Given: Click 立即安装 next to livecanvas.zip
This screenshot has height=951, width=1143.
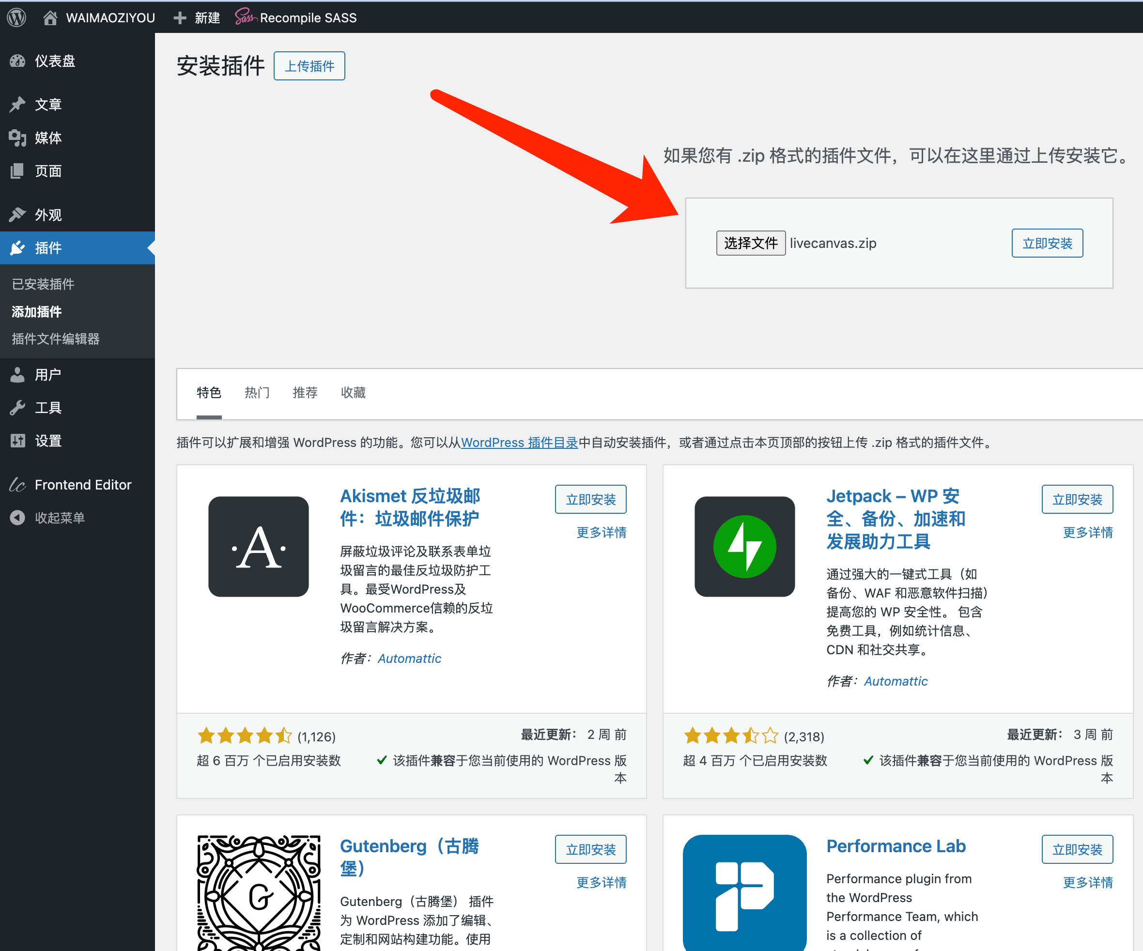Looking at the screenshot, I should (1047, 243).
